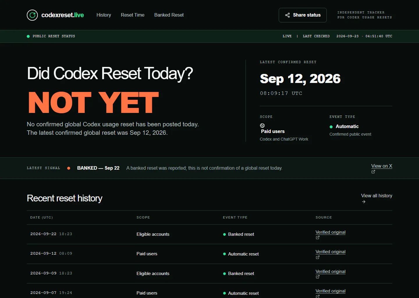Click 'Paid users' in the 2026-09-12 row
The height and width of the screenshot is (298, 419).
[x=147, y=254]
